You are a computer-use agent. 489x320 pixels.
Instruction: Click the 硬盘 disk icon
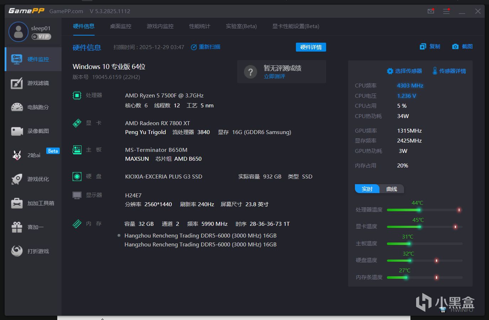[77, 176]
